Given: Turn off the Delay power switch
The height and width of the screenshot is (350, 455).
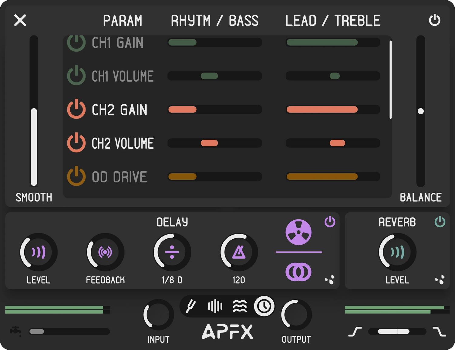Looking at the screenshot, I should coord(330,222).
